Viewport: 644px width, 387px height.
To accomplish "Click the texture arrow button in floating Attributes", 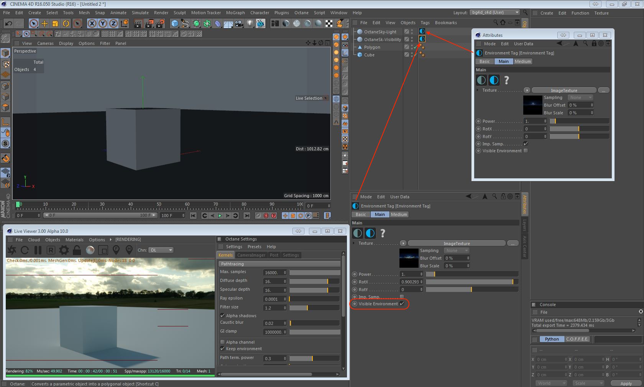I will click(527, 91).
